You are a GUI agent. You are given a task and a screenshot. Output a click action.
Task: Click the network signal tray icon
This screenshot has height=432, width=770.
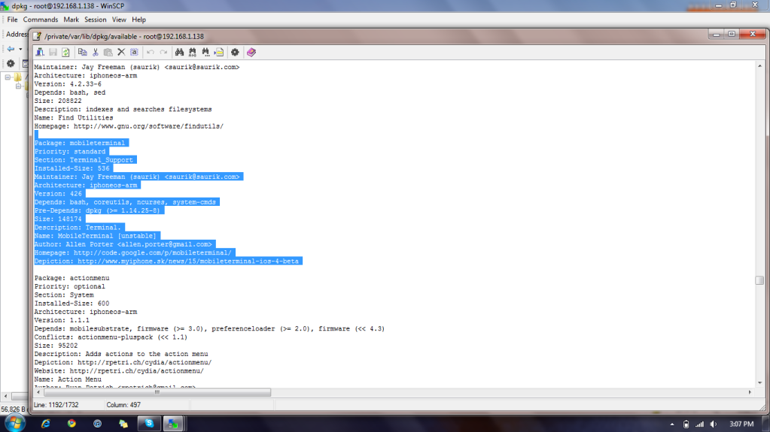[700, 424]
